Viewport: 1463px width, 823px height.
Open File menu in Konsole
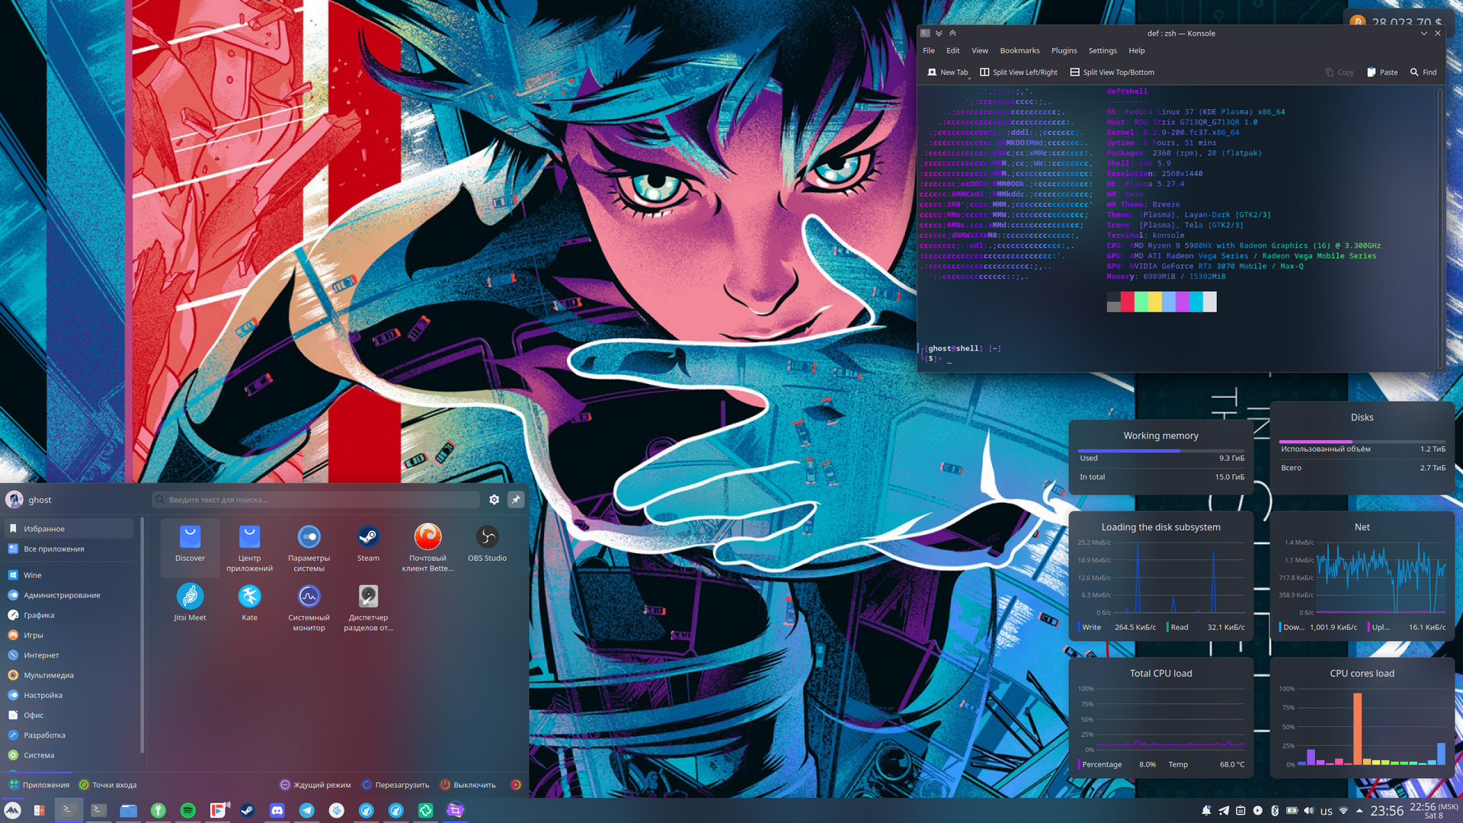[929, 50]
